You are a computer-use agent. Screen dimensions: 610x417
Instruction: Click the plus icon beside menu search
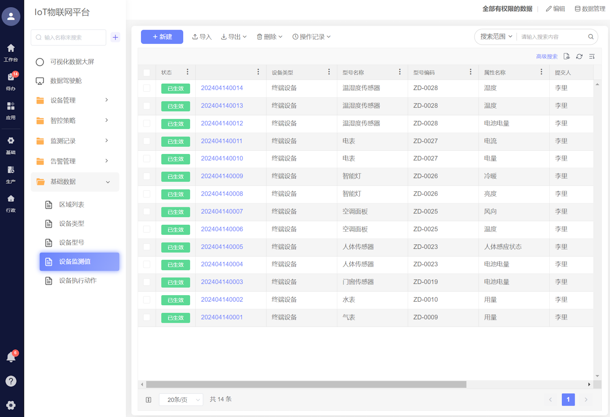(x=115, y=38)
